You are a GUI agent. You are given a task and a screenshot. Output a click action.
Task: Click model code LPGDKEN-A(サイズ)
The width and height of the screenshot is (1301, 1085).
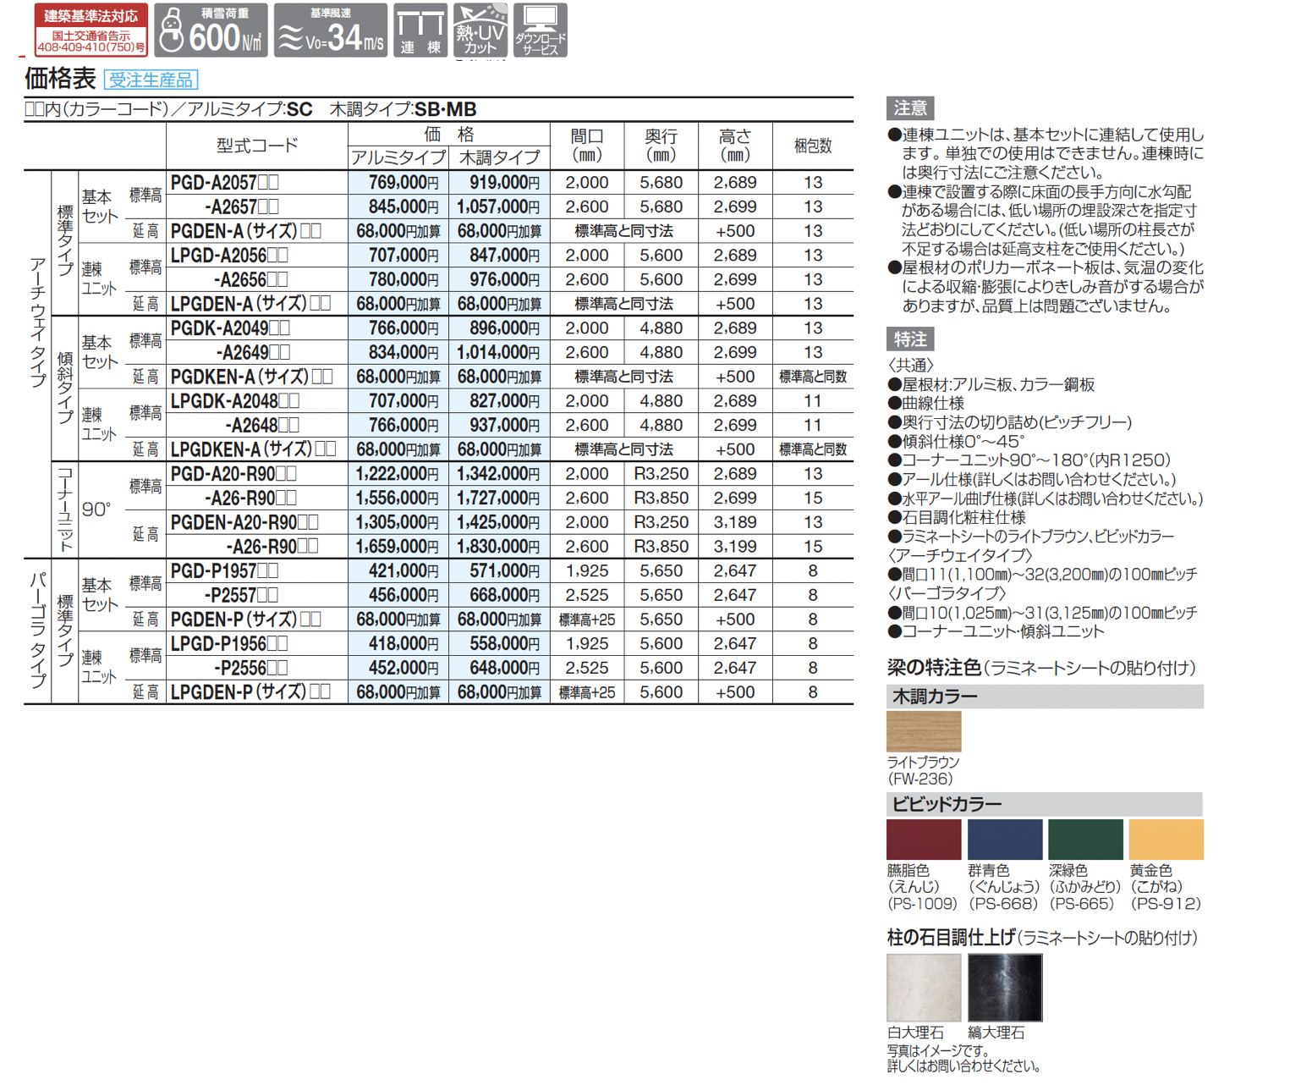[254, 449]
